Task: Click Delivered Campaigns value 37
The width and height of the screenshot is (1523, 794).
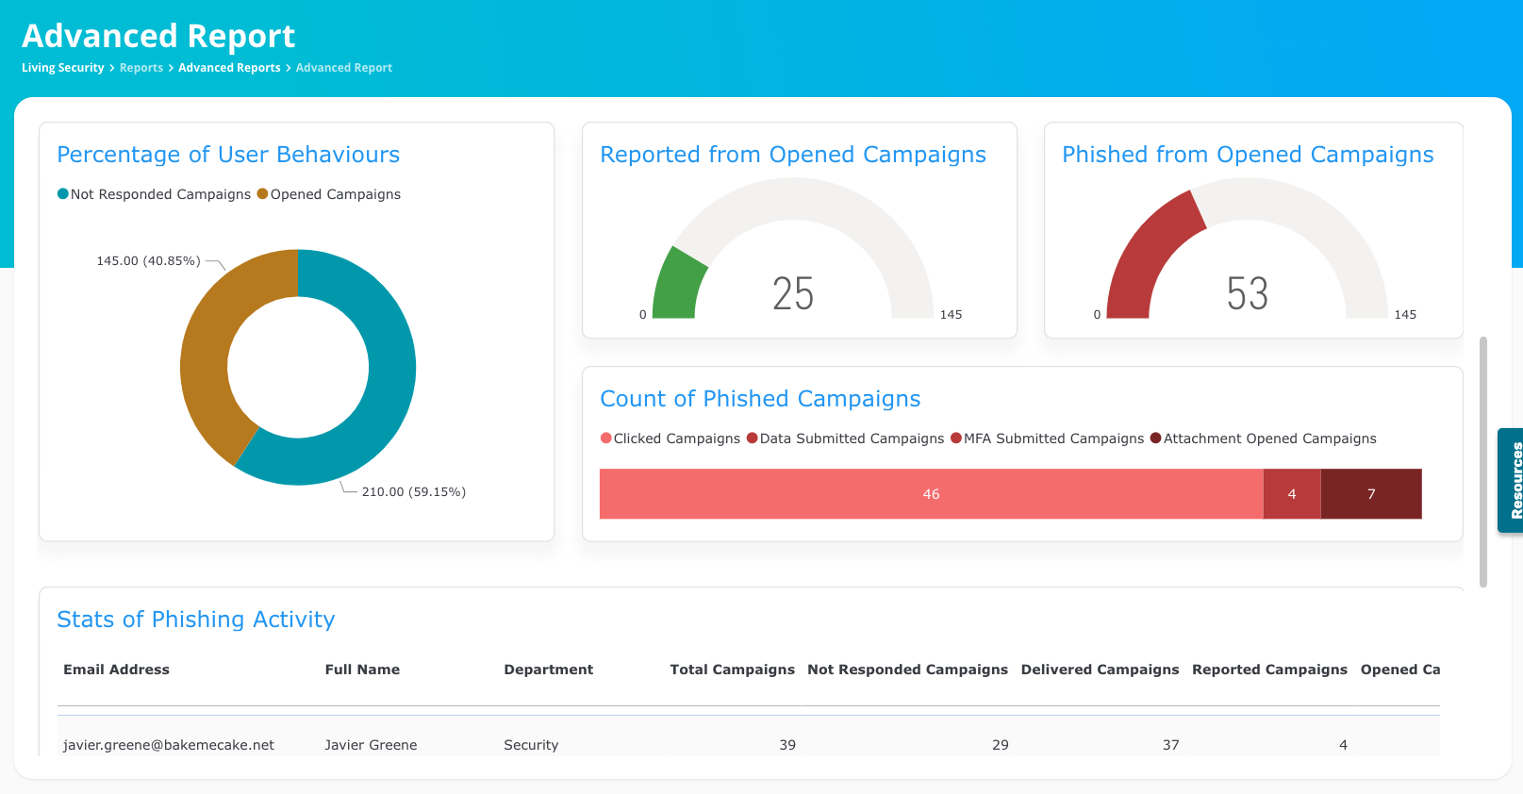Action: pyautogui.click(x=1171, y=745)
